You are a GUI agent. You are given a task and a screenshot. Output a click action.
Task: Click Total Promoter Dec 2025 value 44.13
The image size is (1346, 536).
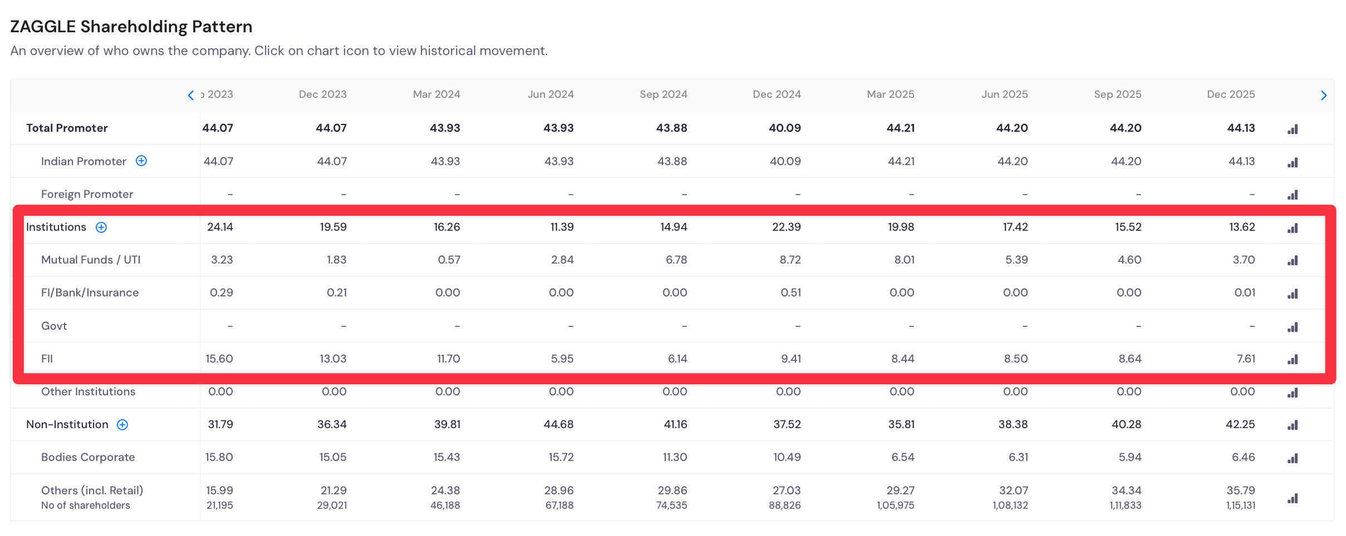1241,128
